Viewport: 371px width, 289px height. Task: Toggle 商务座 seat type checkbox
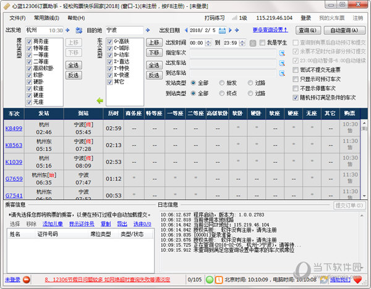29,41
